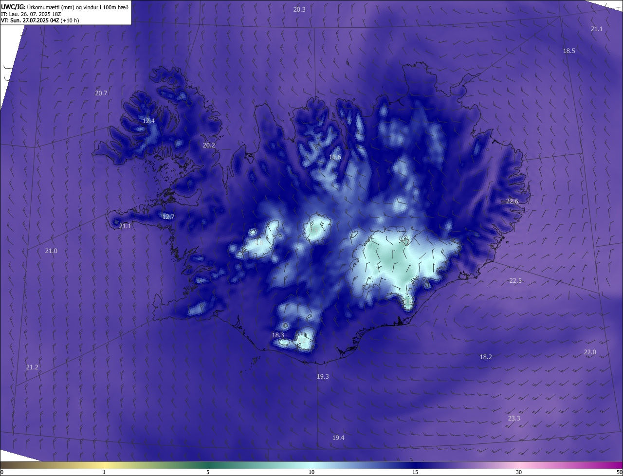
Task: Click the 5 tick on the color scale
Action: point(208,472)
